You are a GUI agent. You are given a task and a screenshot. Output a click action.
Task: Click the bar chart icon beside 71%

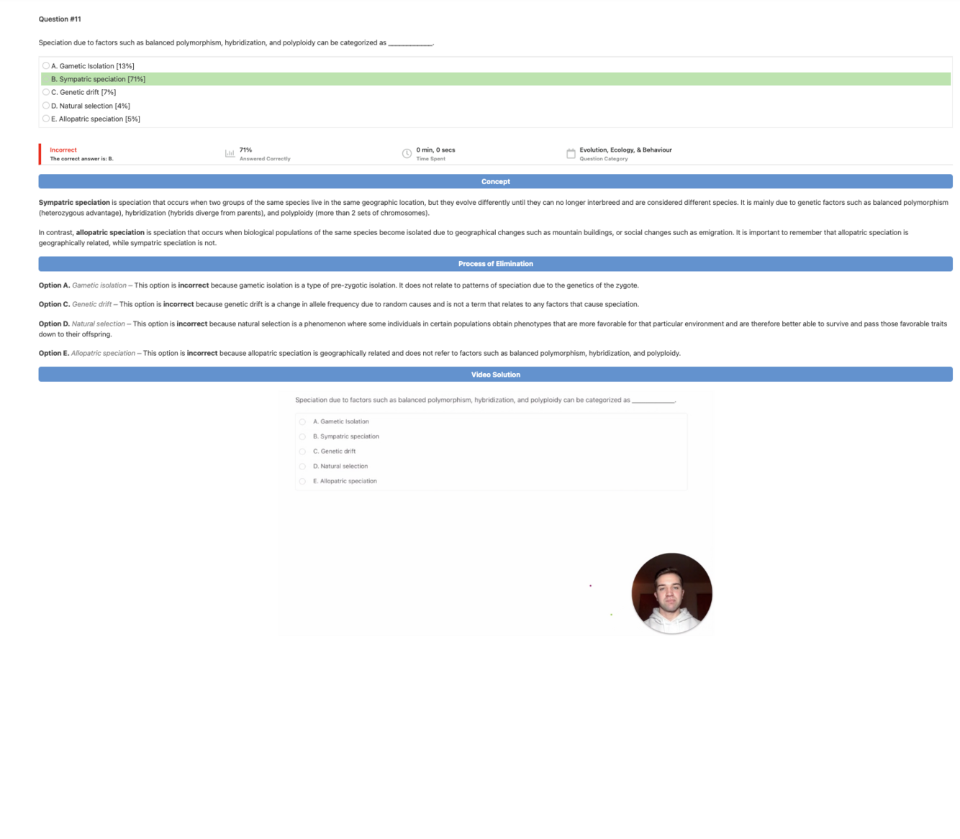tap(230, 153)
